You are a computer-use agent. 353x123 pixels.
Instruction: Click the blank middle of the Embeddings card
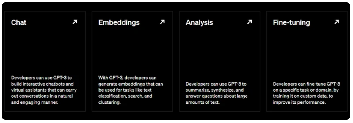[x=132, y=51]
